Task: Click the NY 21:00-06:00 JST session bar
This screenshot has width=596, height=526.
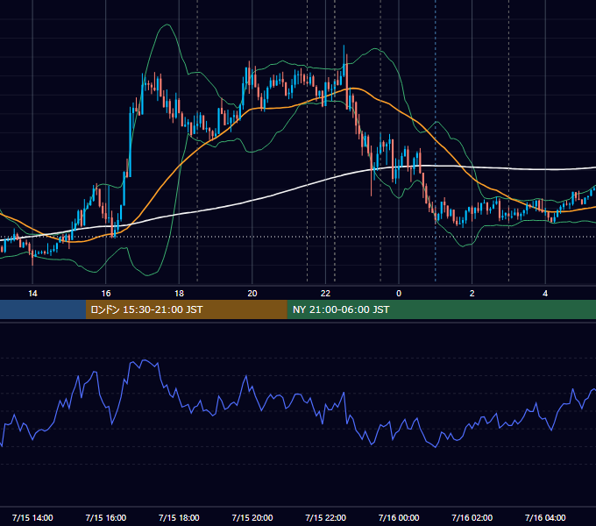Action: 441,309
